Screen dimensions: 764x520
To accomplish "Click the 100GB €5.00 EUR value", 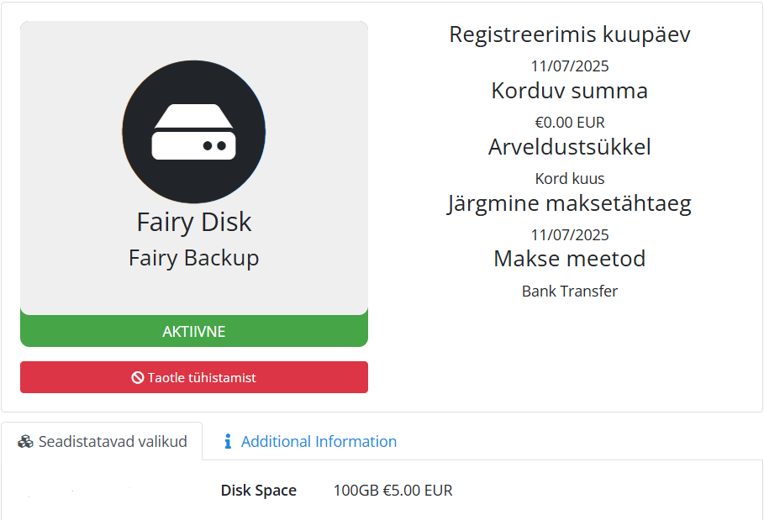I will (393, 491).
